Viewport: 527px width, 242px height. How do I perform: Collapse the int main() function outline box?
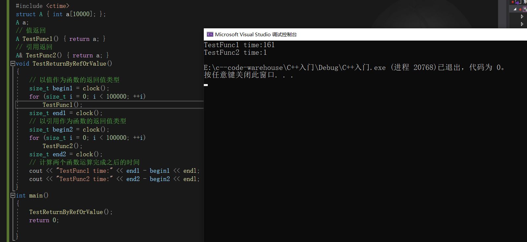click(x=13, y=196)
